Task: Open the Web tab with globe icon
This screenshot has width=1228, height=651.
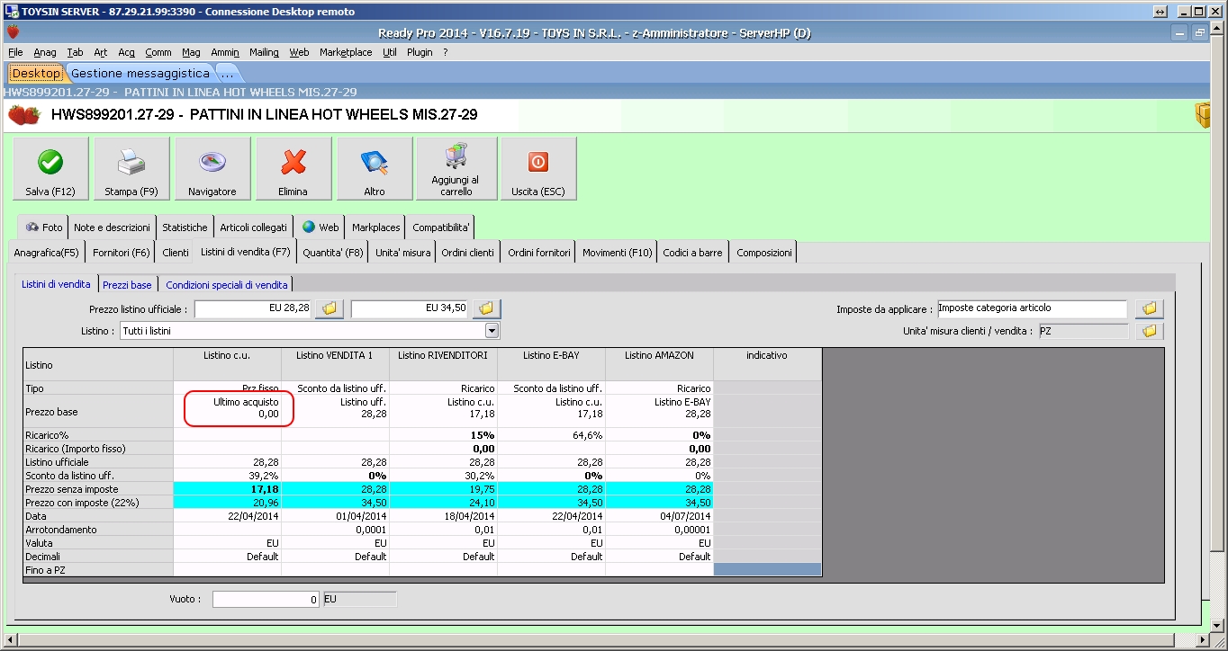Action: click(x=320, y=227)
